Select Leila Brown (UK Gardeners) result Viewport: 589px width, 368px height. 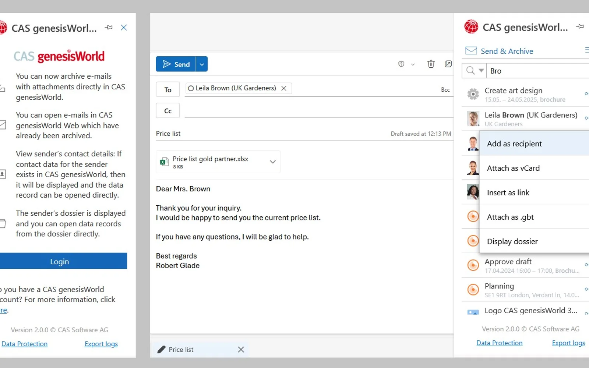pyautogui.click(x=525, y=119)
